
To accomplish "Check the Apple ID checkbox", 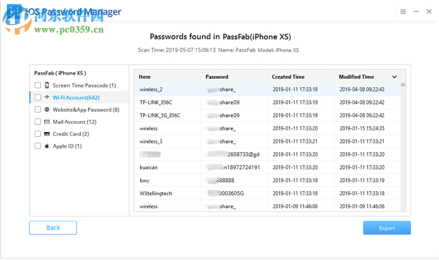I will tap(38, 146).
